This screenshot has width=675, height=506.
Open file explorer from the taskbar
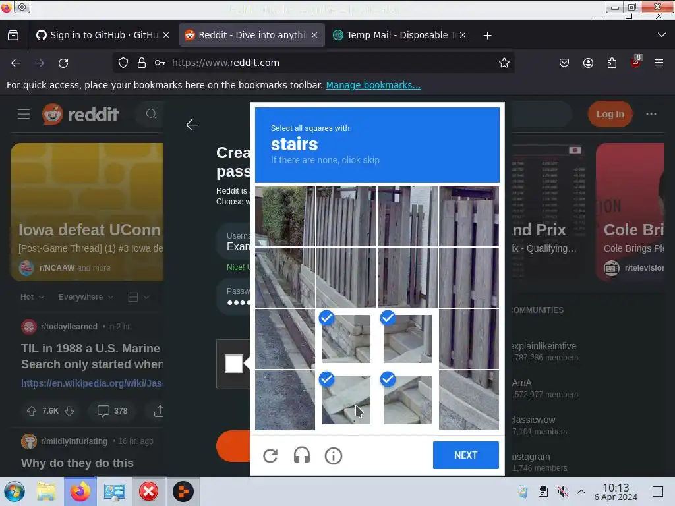click(46, 492)
